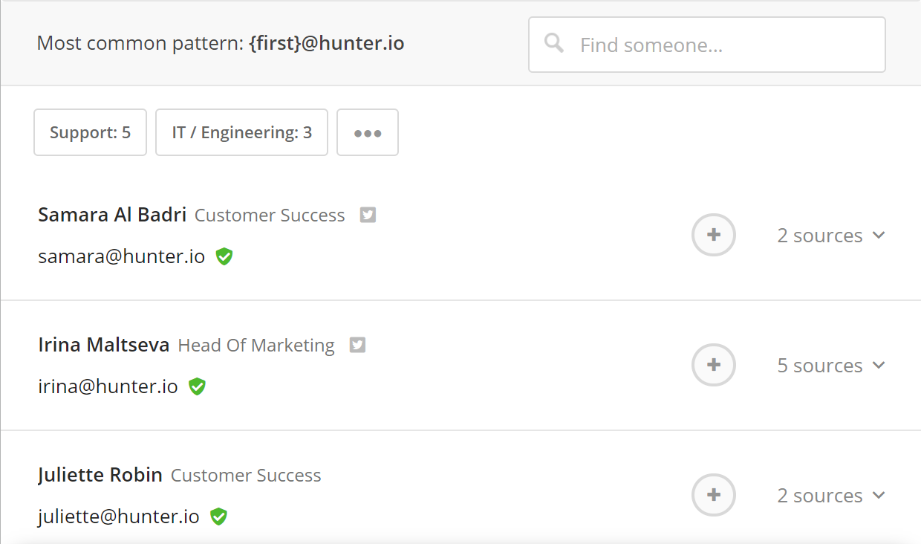Expand the 5 sources for Irina

click(831, 366)
